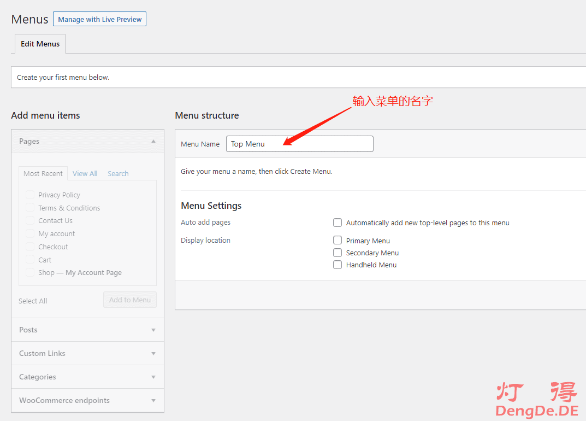Enable automatically add new top-level pages

coord(338,223)
